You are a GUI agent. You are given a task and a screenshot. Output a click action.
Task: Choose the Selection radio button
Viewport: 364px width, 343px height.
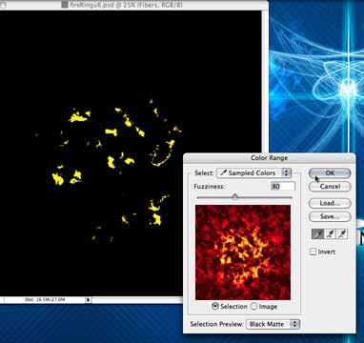[215, 306]
